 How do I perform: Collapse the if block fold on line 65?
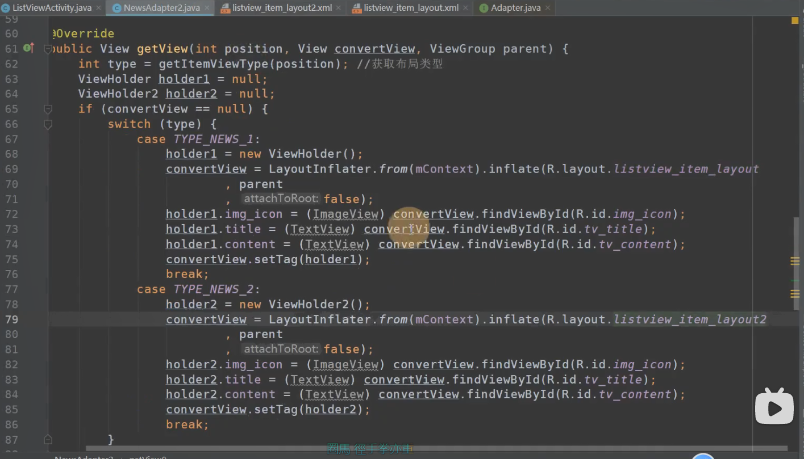point(48,109)
